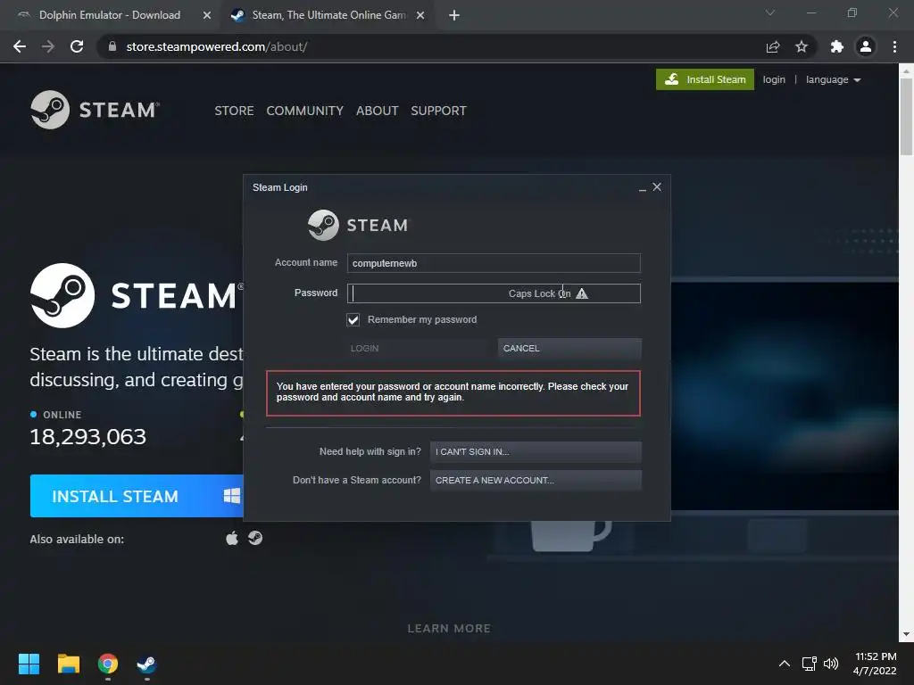Click the browser address bar URL
This screenshot has height=685, width=914.
(217, 46)
